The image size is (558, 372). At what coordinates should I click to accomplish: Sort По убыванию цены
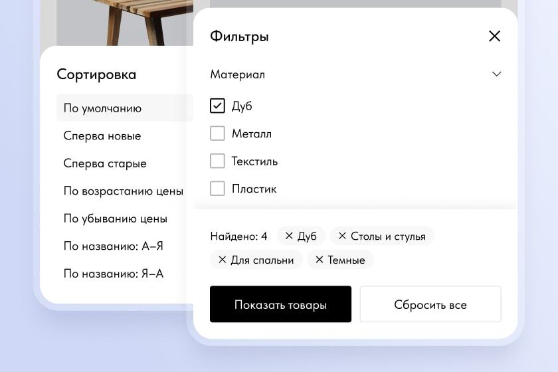116,219
